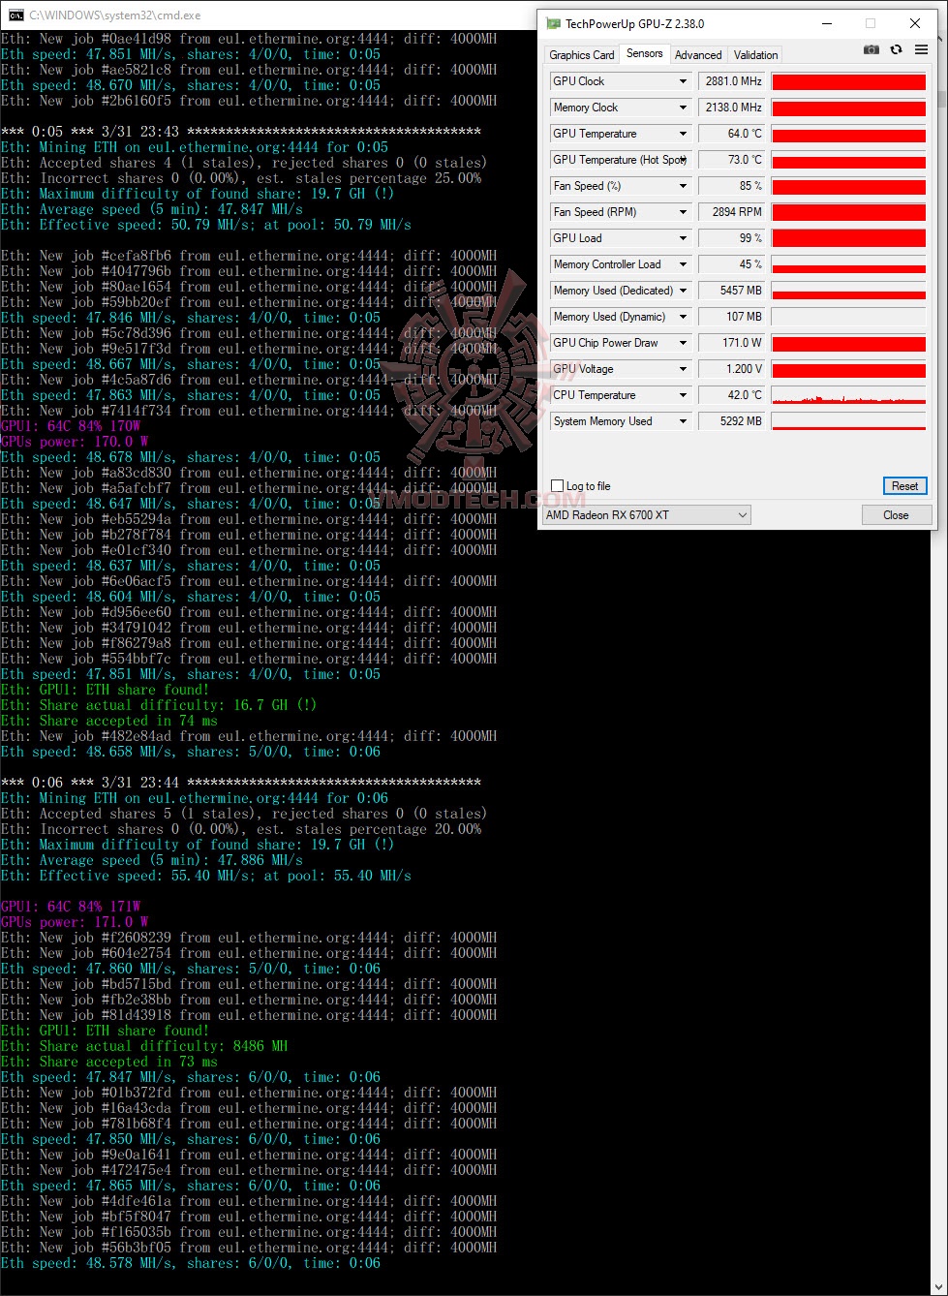Viewport: 948px width, 1296px height.
Task: Click the 85 % fan speed value
Action: point(731,186)
